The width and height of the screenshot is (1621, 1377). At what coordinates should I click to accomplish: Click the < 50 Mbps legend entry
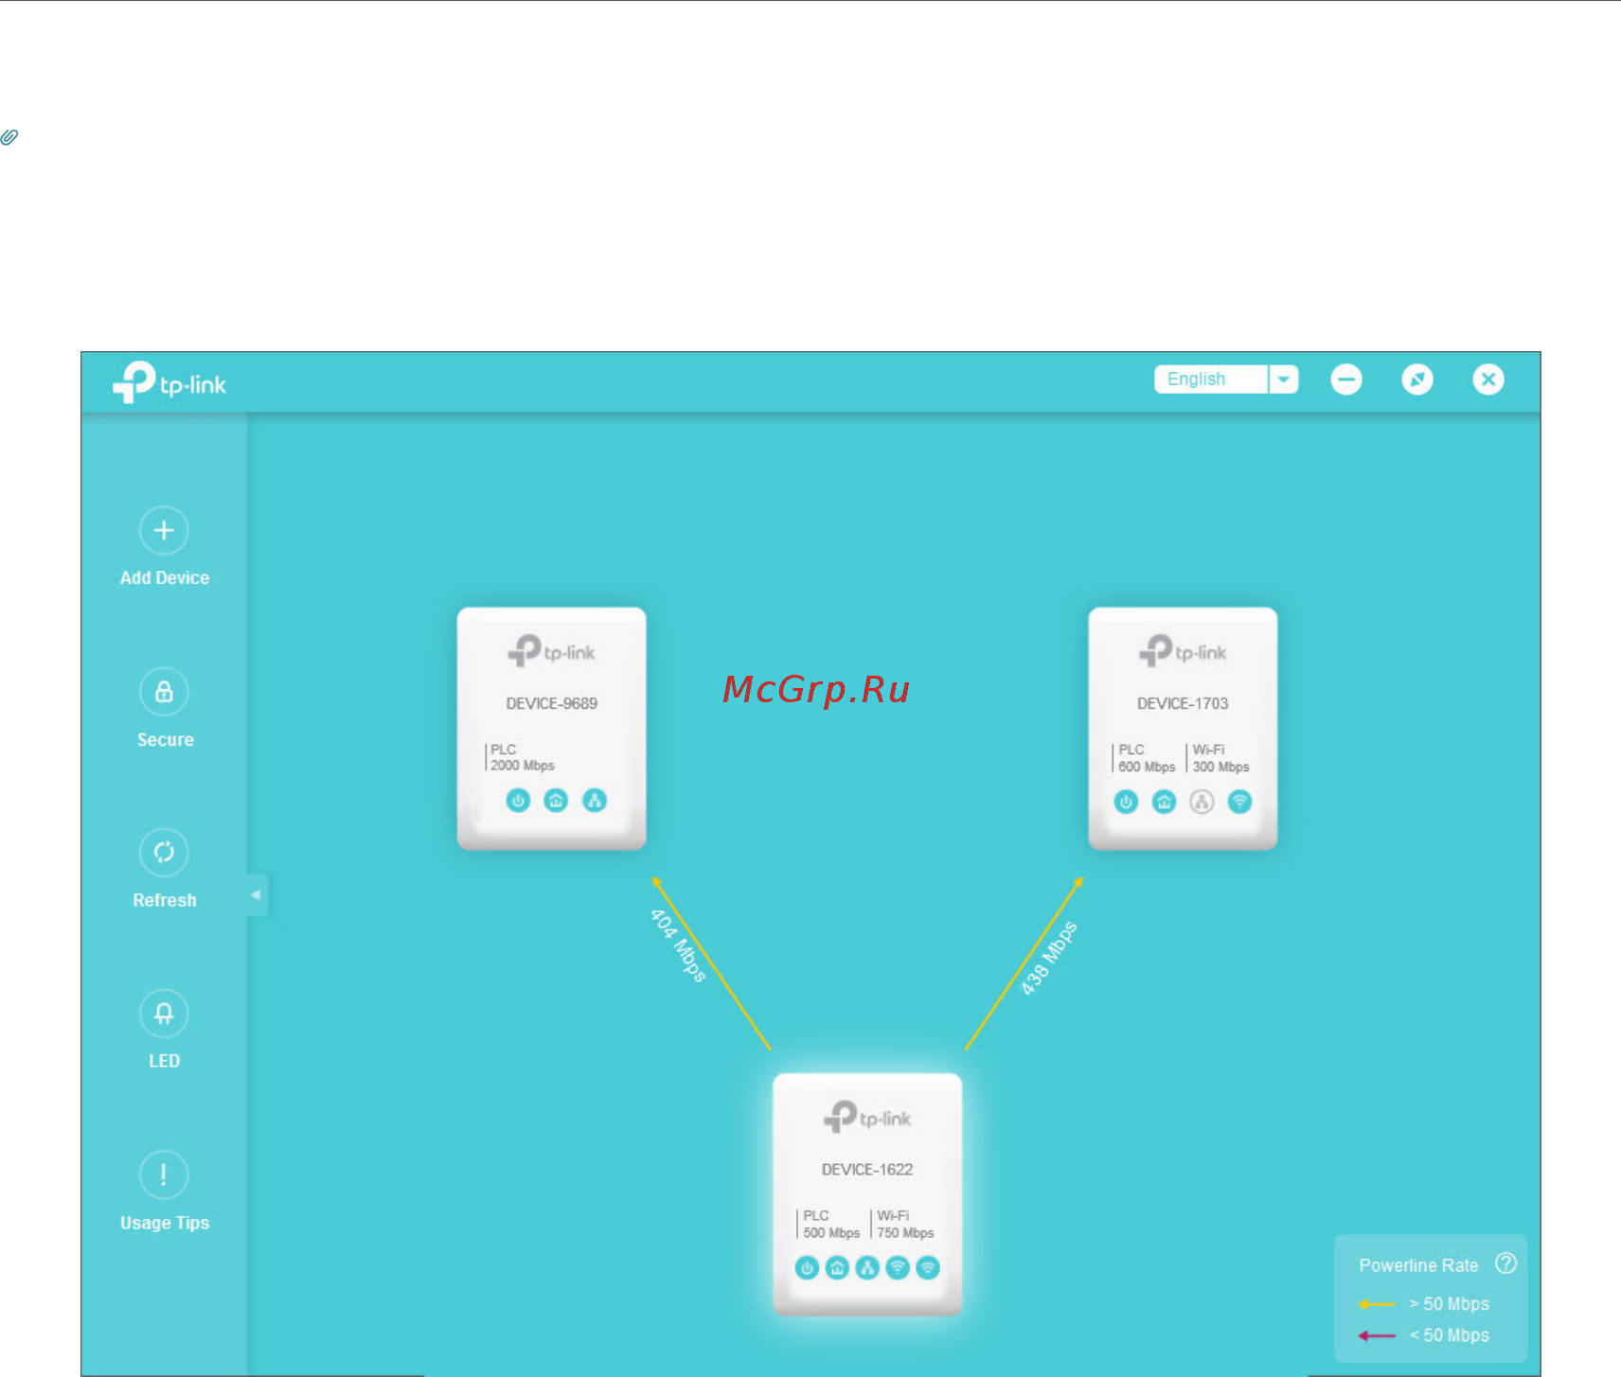tap(1424, 1335)
